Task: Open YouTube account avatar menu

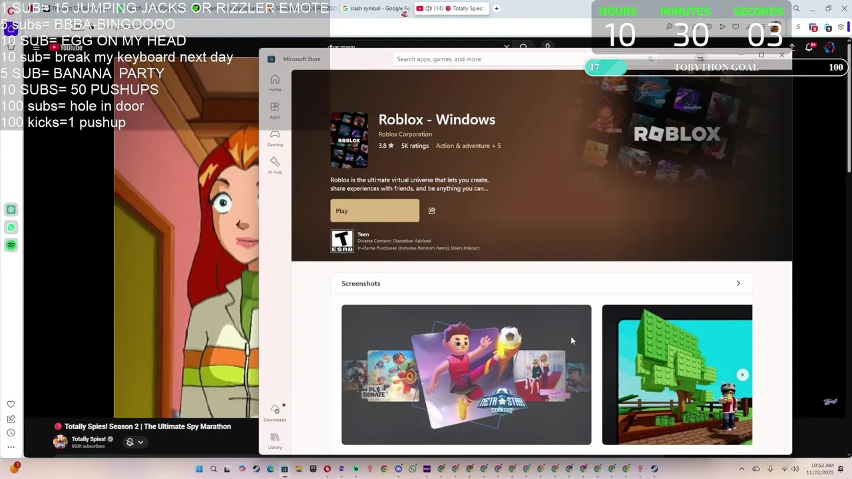Action: [829, 47]
